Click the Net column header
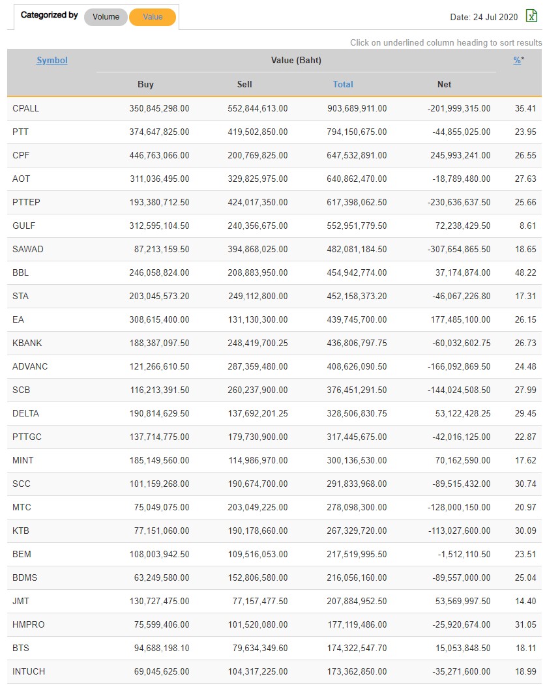 click(445, 84)
